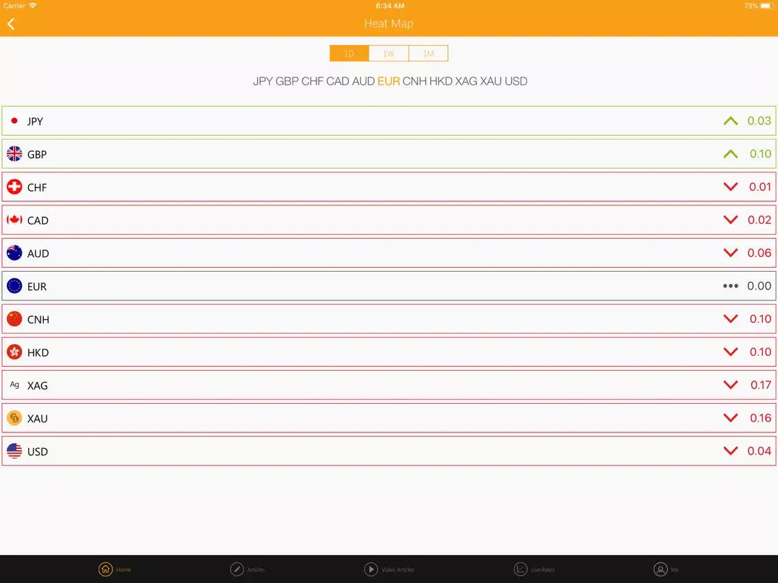778x583 pixels.
Task: Select XAG in the currency header list
Action: point(466,81)
